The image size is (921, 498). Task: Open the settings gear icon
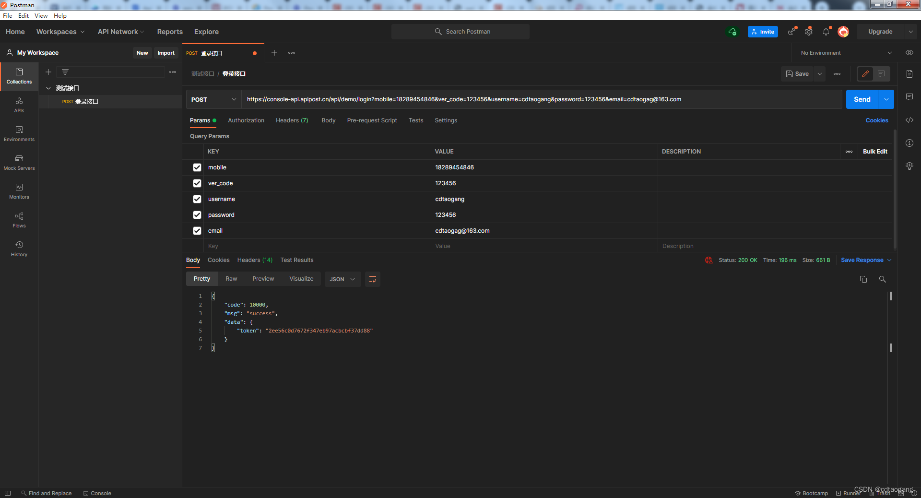pyautogui.click(x=809, y=32)
